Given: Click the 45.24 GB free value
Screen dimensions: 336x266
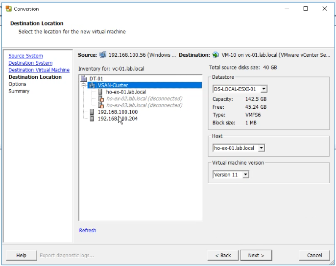Looking at the screenshot, I should click(256, 107).
